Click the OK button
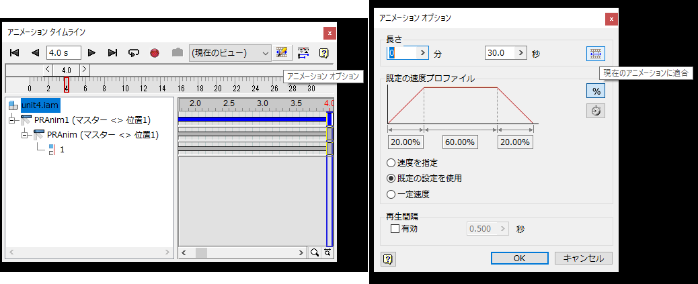This screenshot has width=698, height=284. 520,258
